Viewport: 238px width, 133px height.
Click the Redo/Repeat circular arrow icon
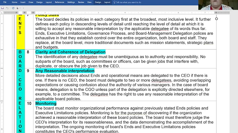[x=13, y=8]
